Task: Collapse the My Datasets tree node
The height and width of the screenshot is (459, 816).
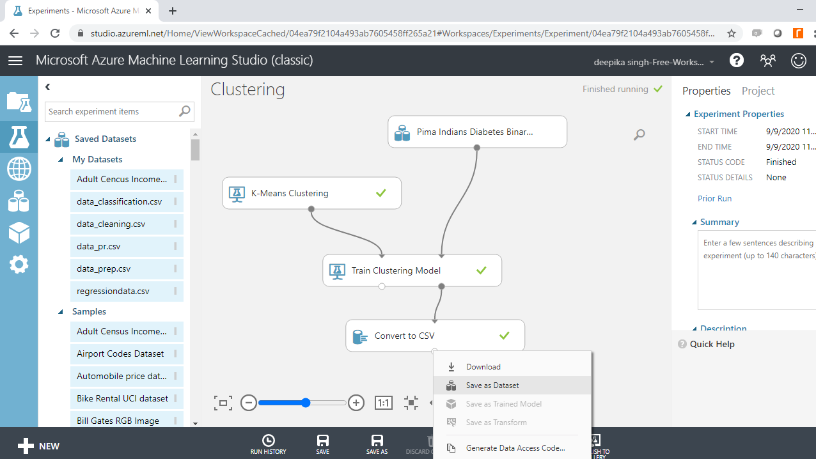Action: [x=61, y=160]
